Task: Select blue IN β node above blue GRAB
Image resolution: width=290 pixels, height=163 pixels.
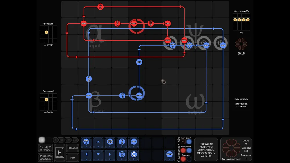Action: [89, 79]
